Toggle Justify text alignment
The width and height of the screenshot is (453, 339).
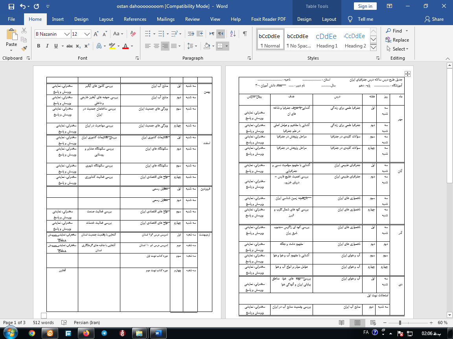[174, 46]
